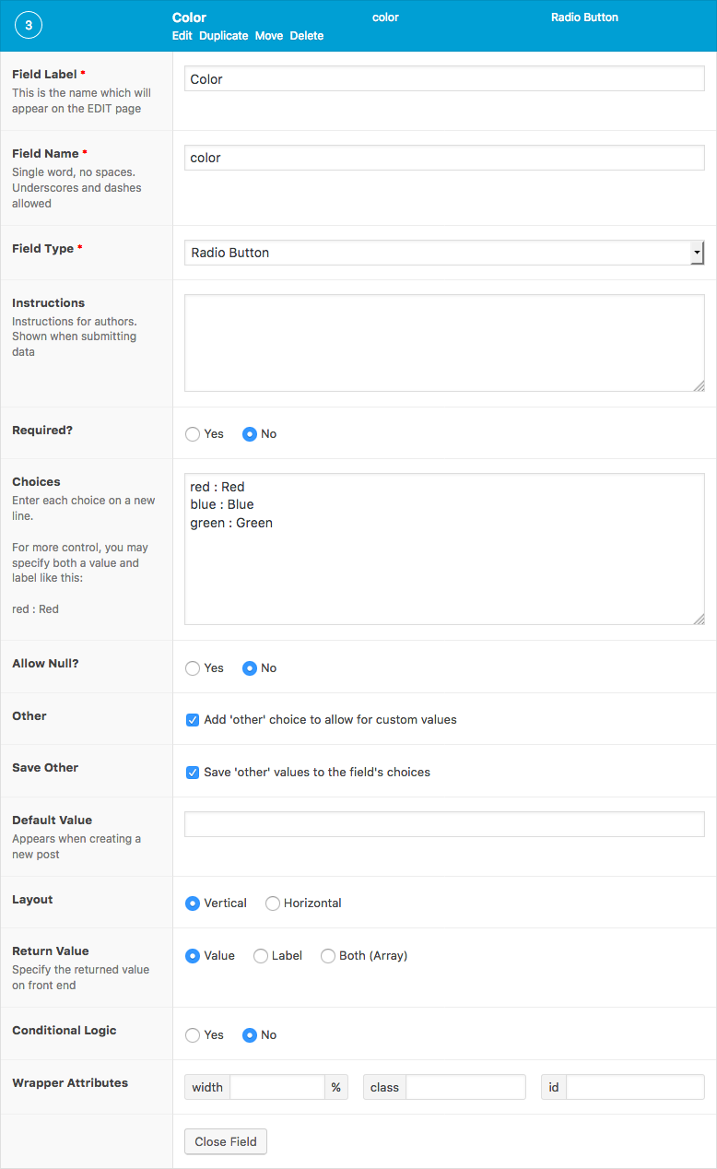The height and width of the screenshot is (1169, 717).
Task: Click the Close Field button
Action: point(225,1141)
